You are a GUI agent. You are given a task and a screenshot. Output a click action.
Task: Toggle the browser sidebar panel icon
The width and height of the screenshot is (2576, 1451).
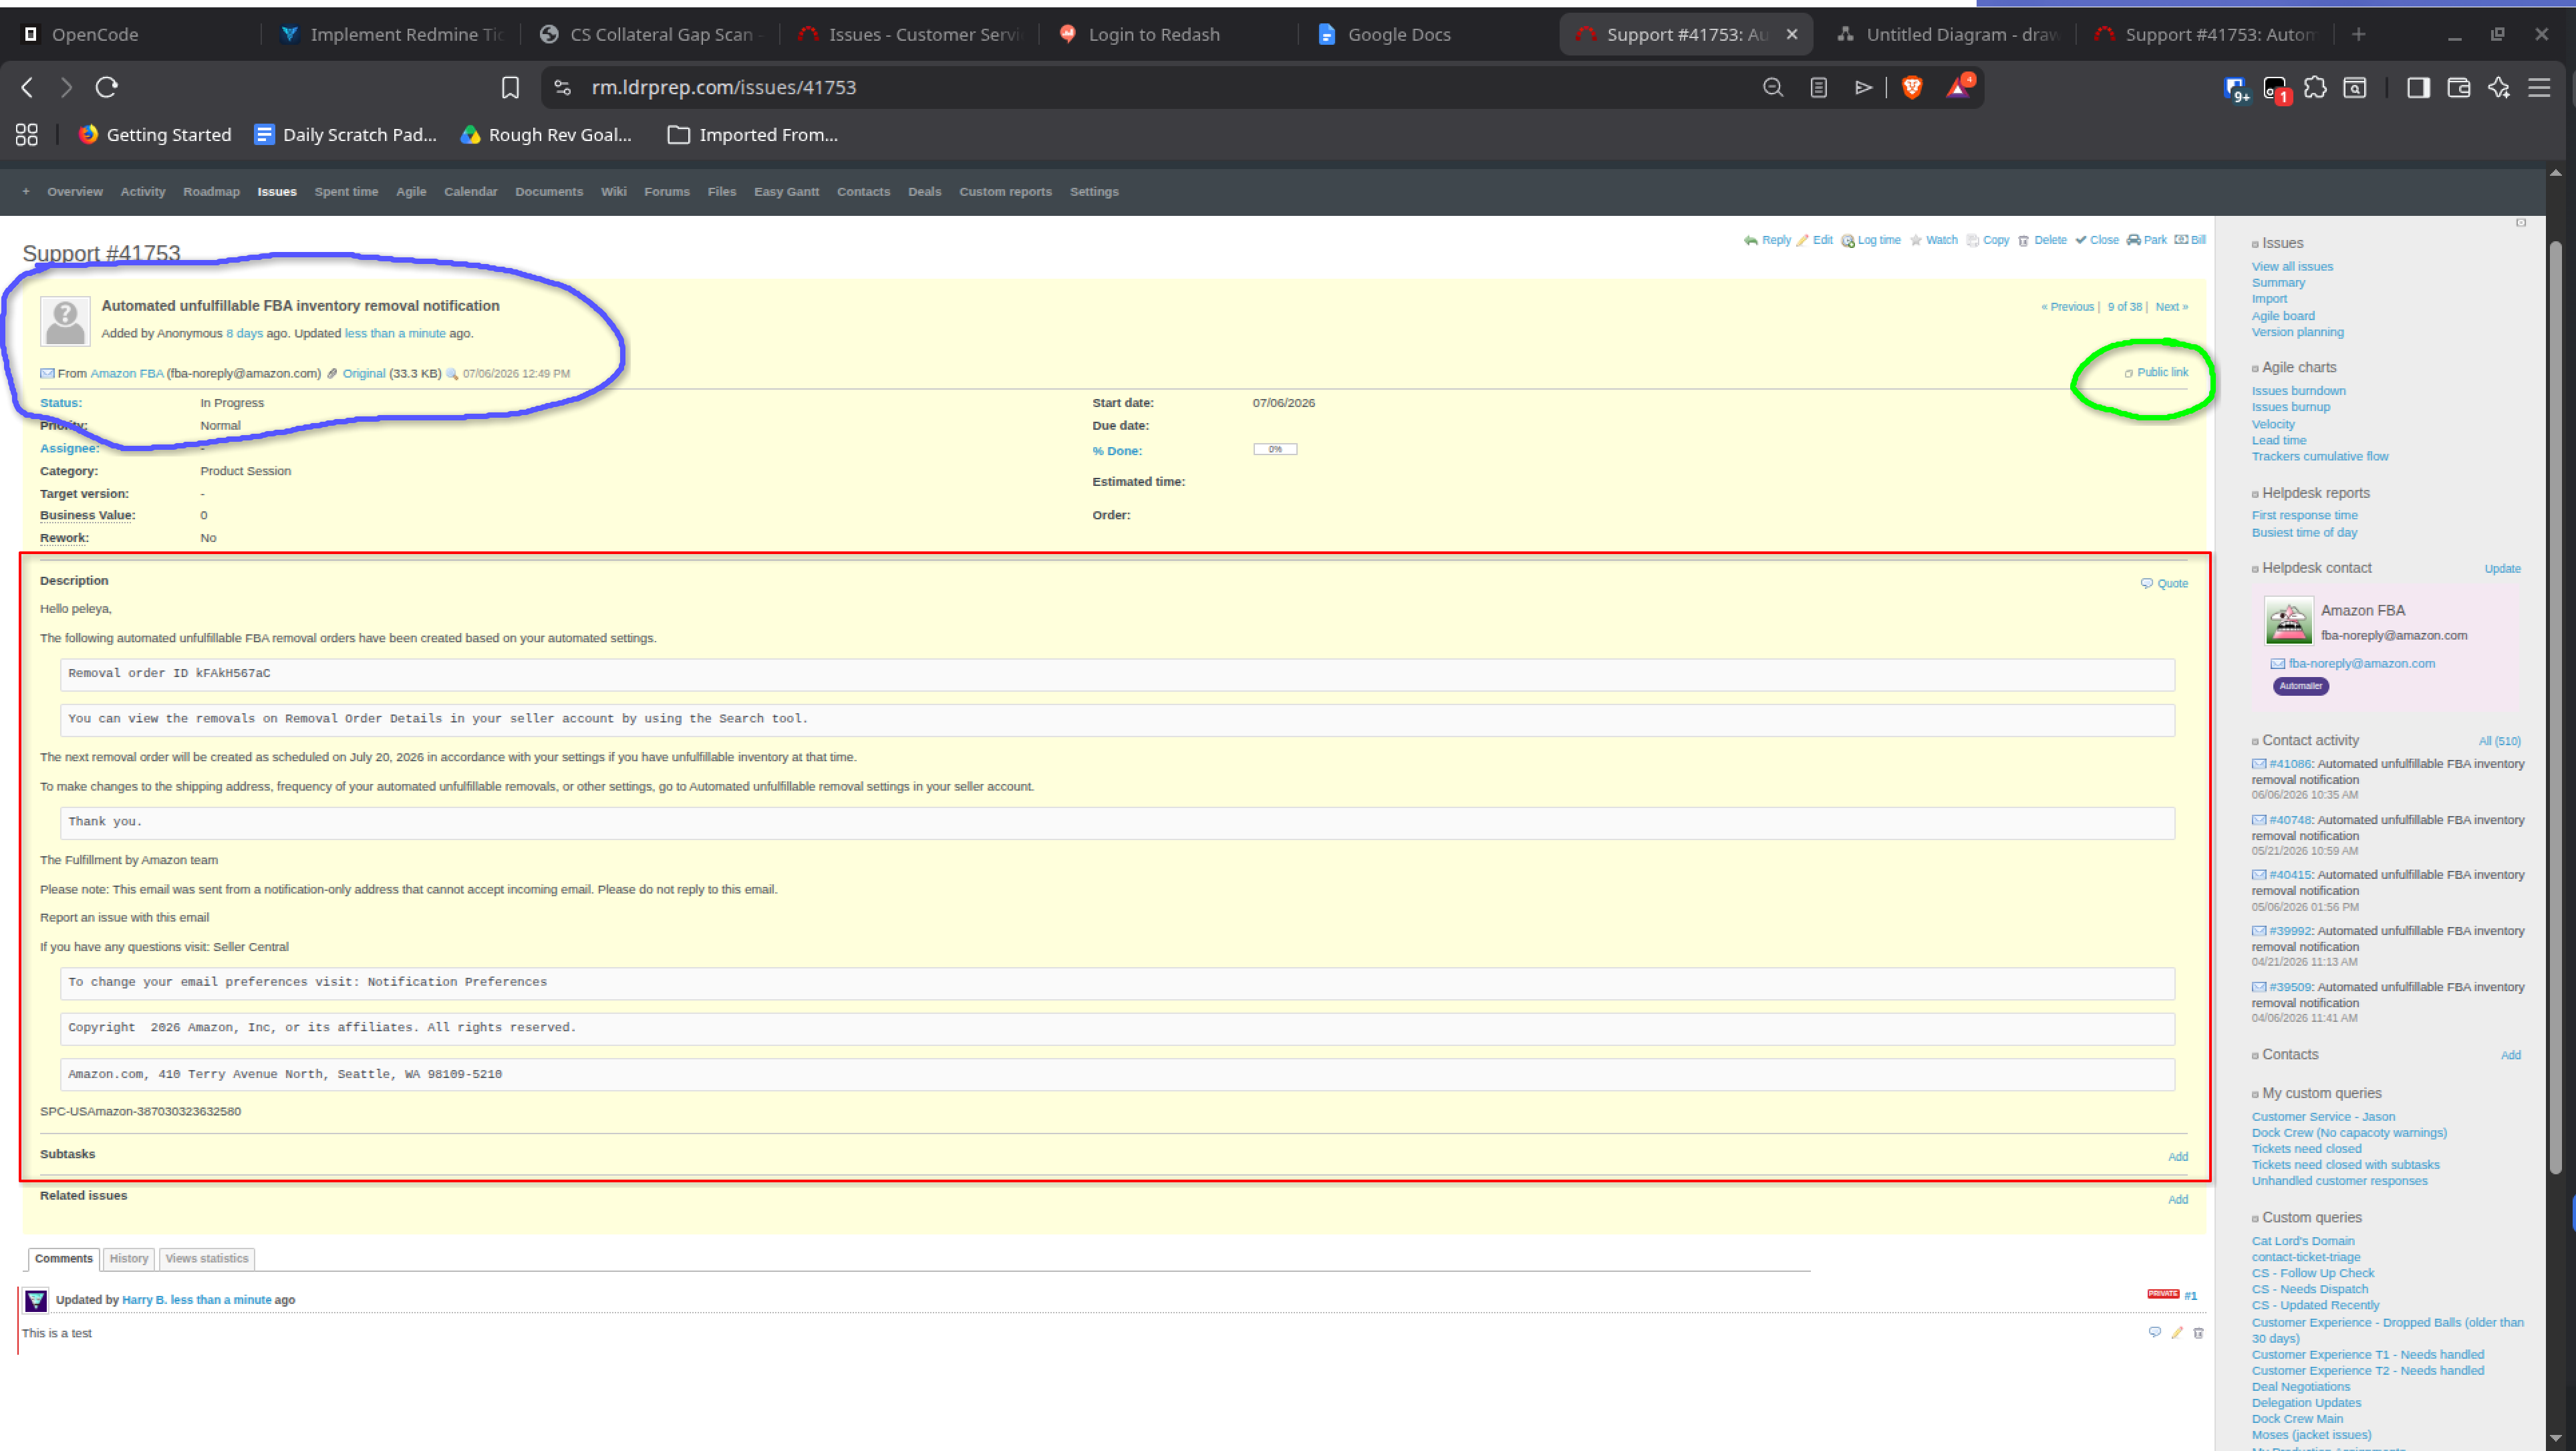coord(2418,88)
